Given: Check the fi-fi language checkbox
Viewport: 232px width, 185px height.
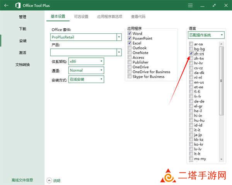Looking at the screenshot, I should point(191,92).
